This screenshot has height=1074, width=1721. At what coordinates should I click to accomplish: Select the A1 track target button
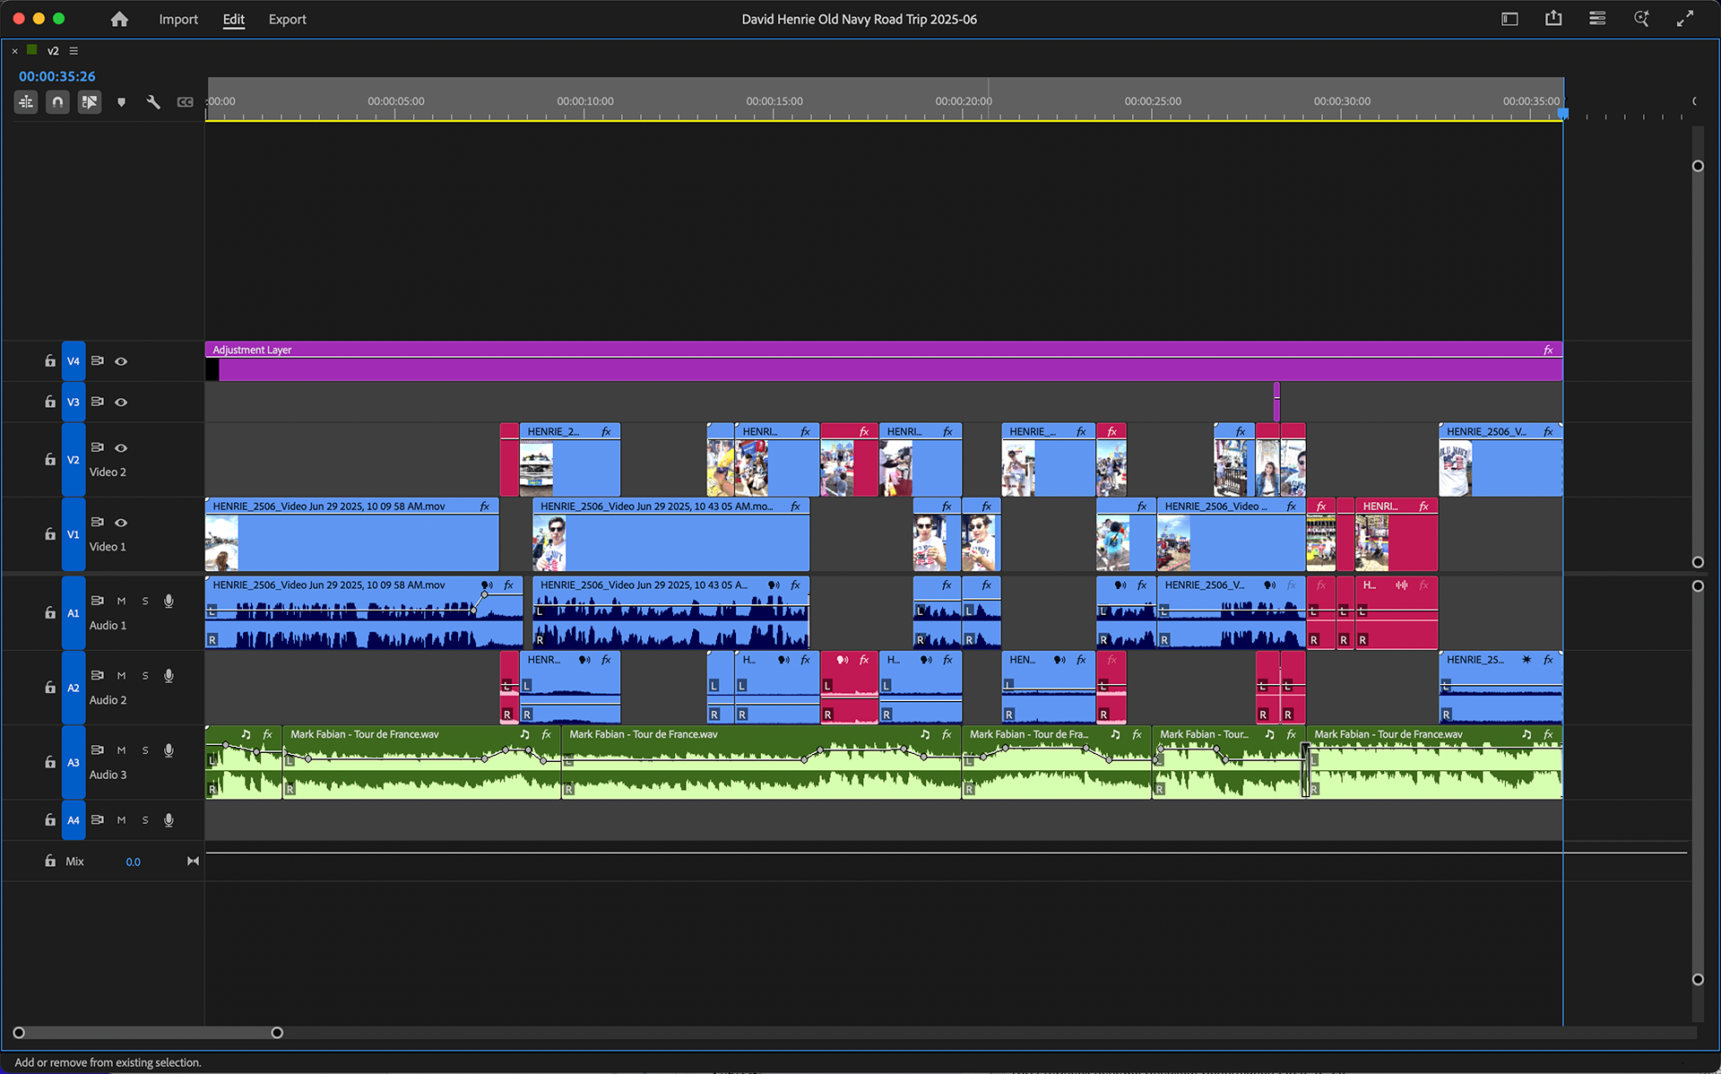pyautogui.click(x=74, y=612)
